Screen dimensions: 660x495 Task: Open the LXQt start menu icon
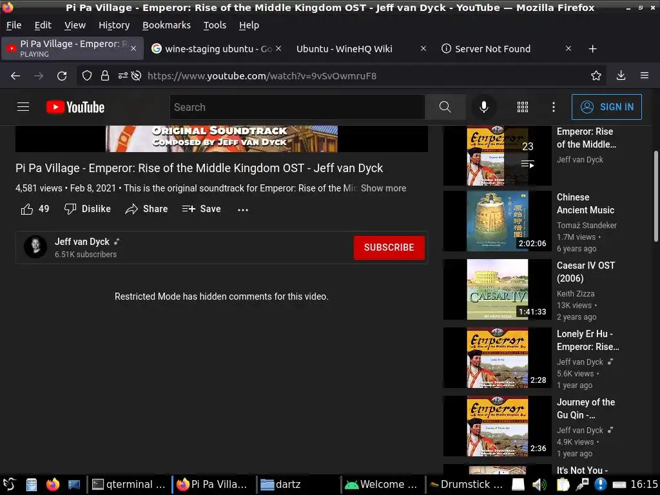pos(9,485)
